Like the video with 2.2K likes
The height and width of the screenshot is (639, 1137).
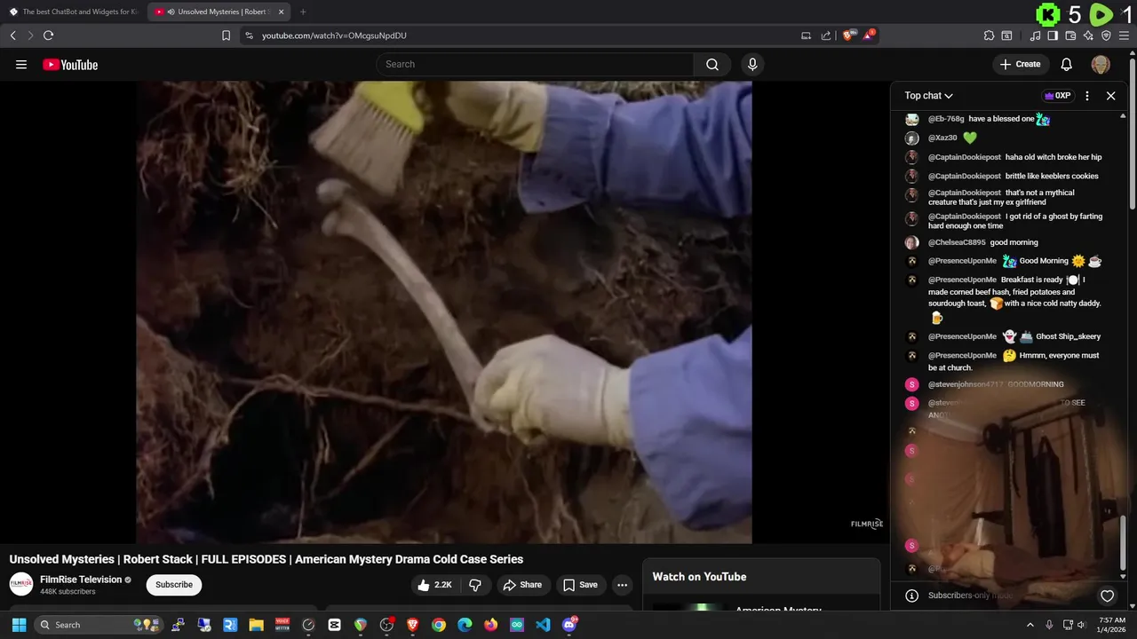click(x=434, y=585)
